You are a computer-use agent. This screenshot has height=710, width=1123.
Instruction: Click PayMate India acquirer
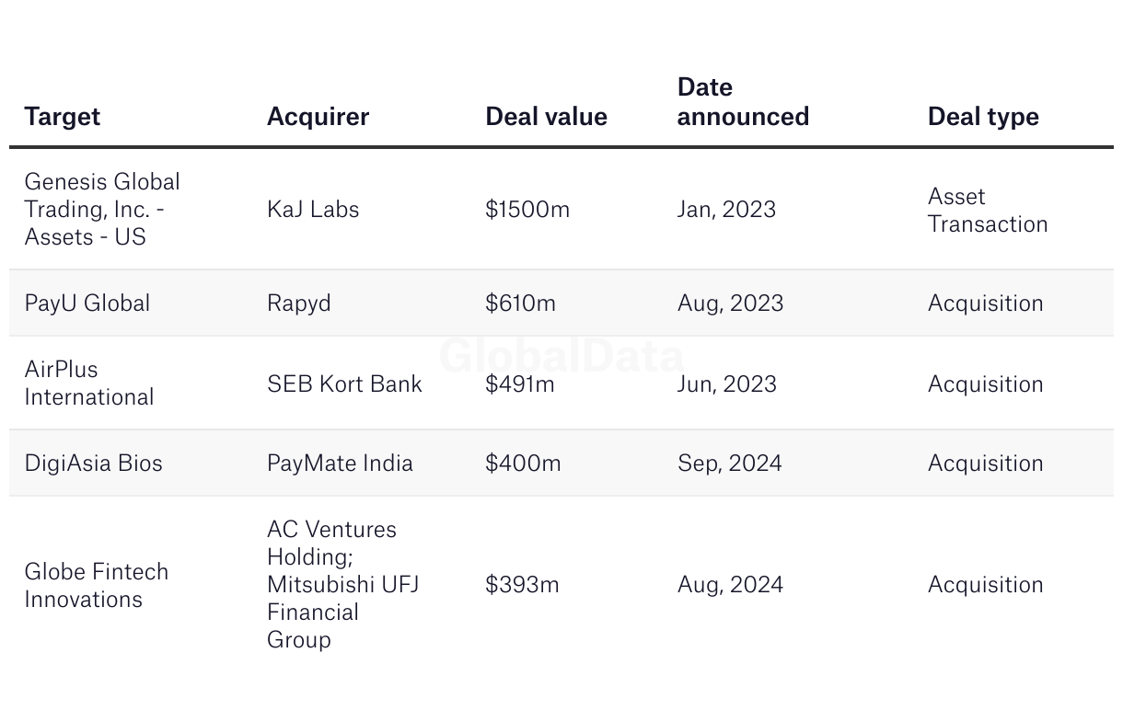[x=340, y=463]
